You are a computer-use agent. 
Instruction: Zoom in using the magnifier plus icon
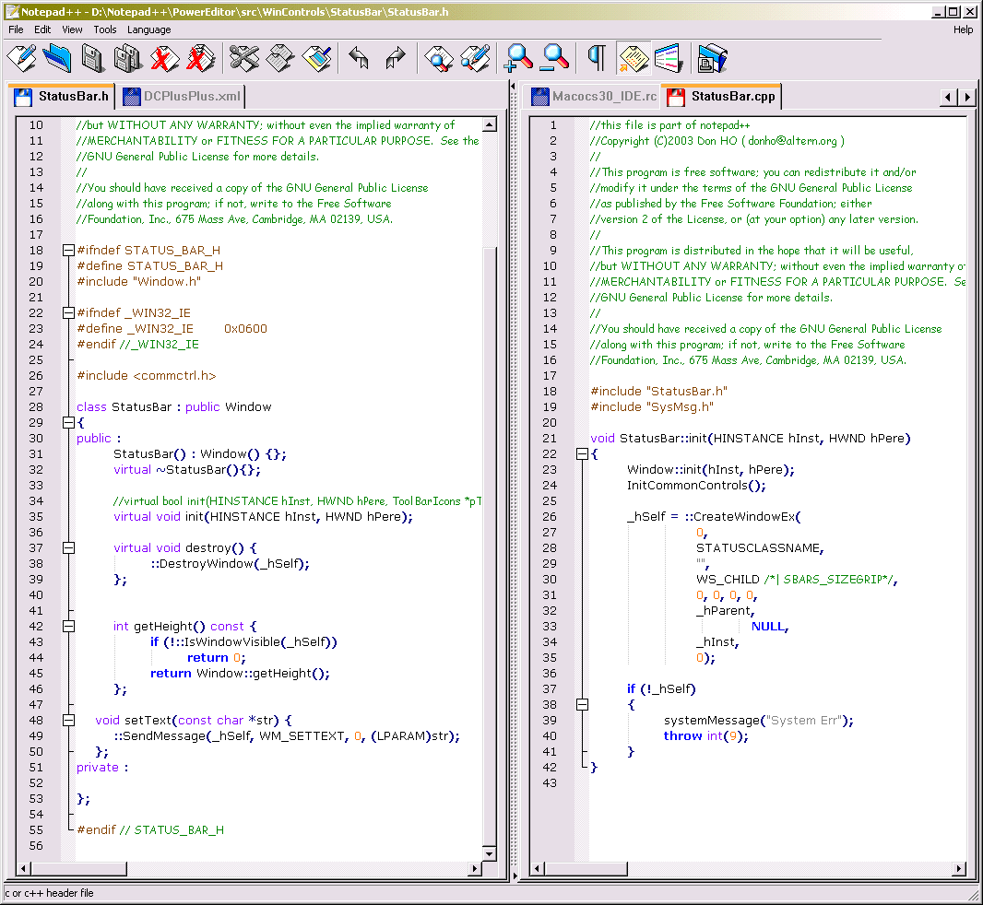pyautogui.click(x=517, y=58)
